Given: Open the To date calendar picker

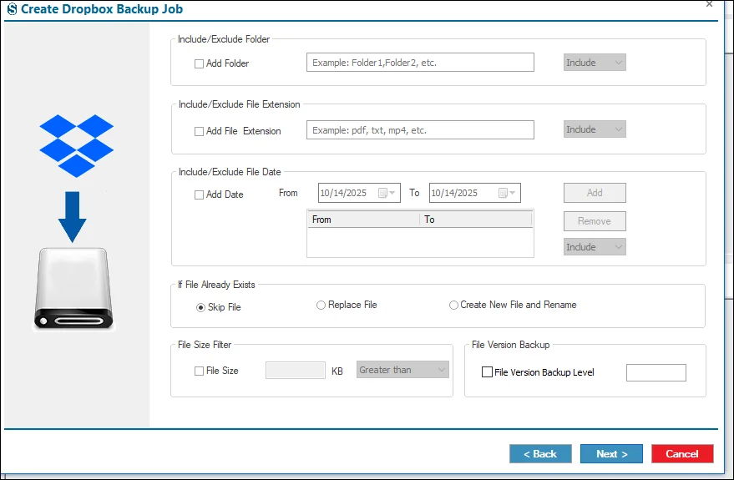Looking at the screenshot, I should pyautogui.click(x=507, y=193).
